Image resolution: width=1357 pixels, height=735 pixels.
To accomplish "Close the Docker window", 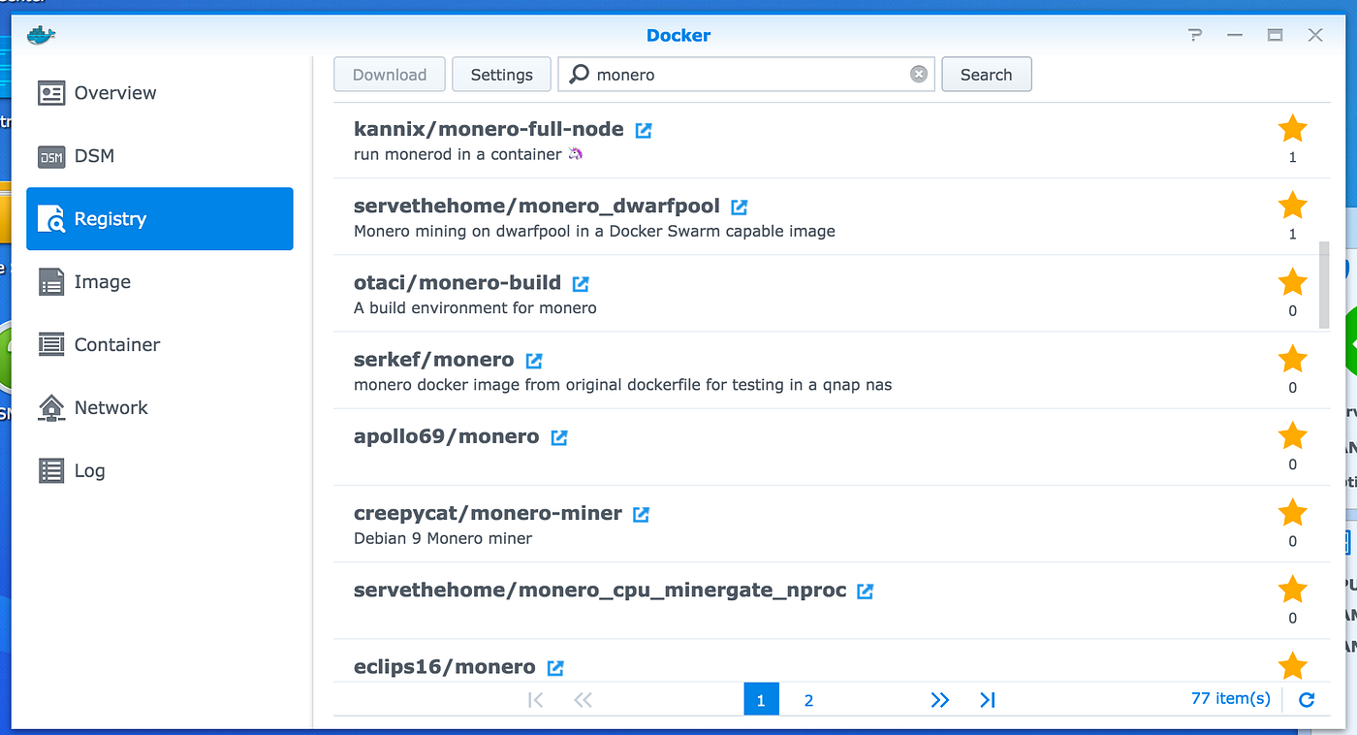I will pyautogui.click(x=1315, y=35).
